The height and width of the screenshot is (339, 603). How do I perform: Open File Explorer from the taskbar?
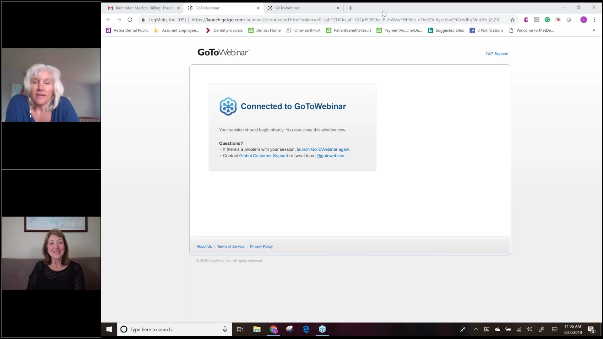tap(257, 329)
